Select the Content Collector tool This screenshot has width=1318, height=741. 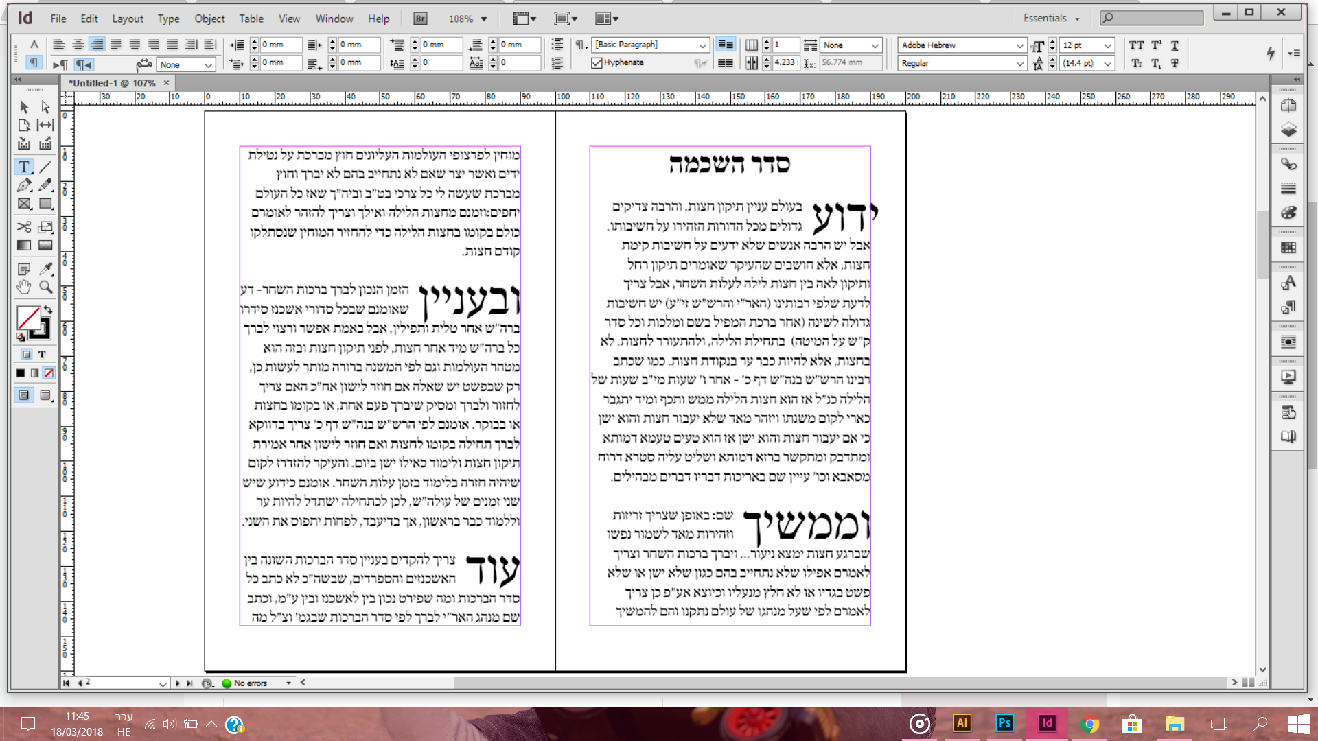[24, 144]
